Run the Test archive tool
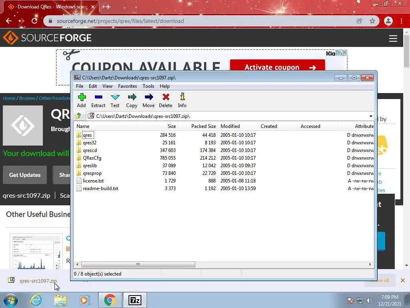The height and width of the screenshot is (308, 410). 115,97
